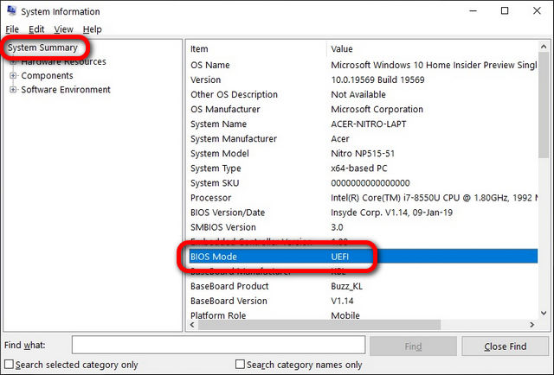Image resolution: width=554 pixels, height=375 pixels.
Task: Enable Search category names only checkbox
Action: (240, 364)
